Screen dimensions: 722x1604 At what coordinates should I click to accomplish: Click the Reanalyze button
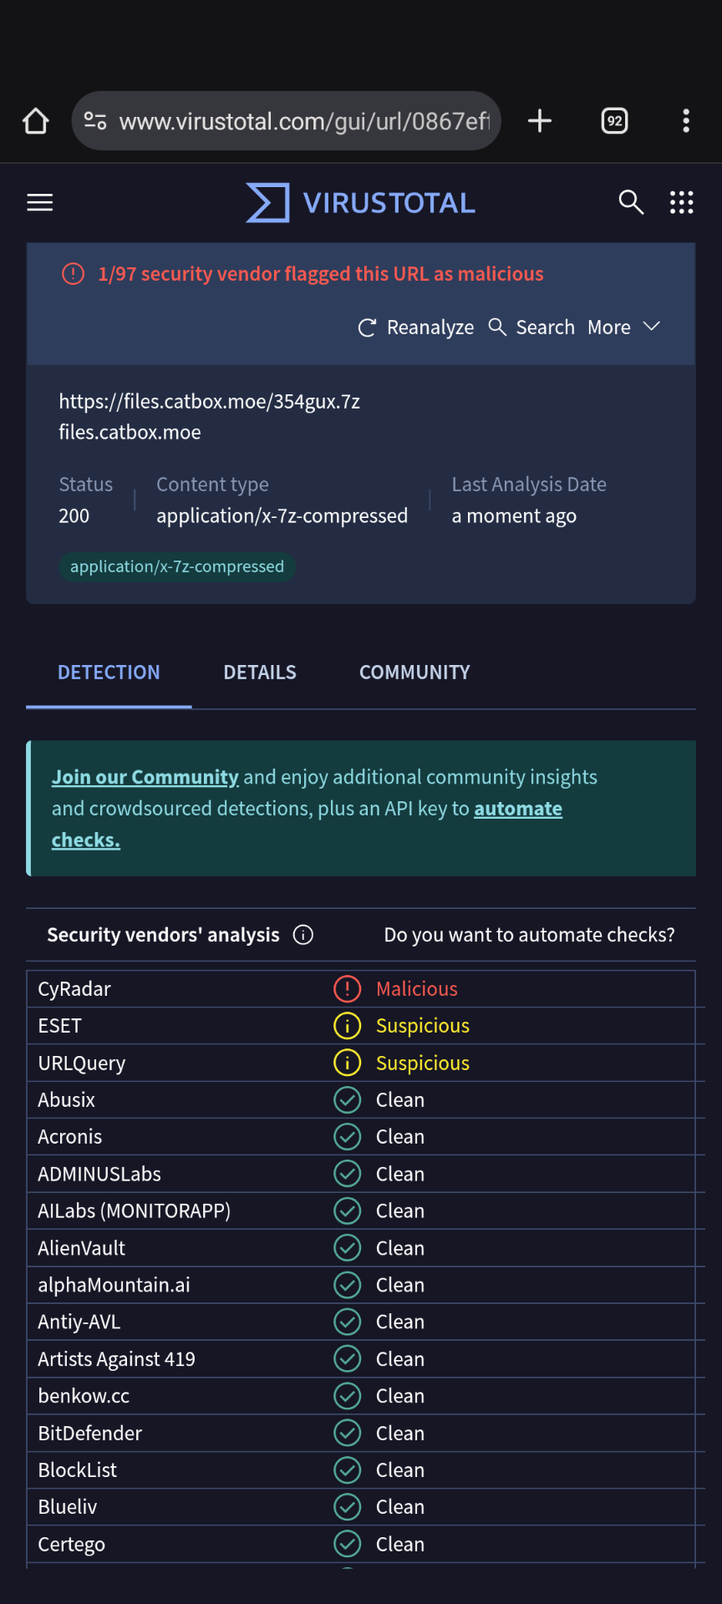pos(415,327)
